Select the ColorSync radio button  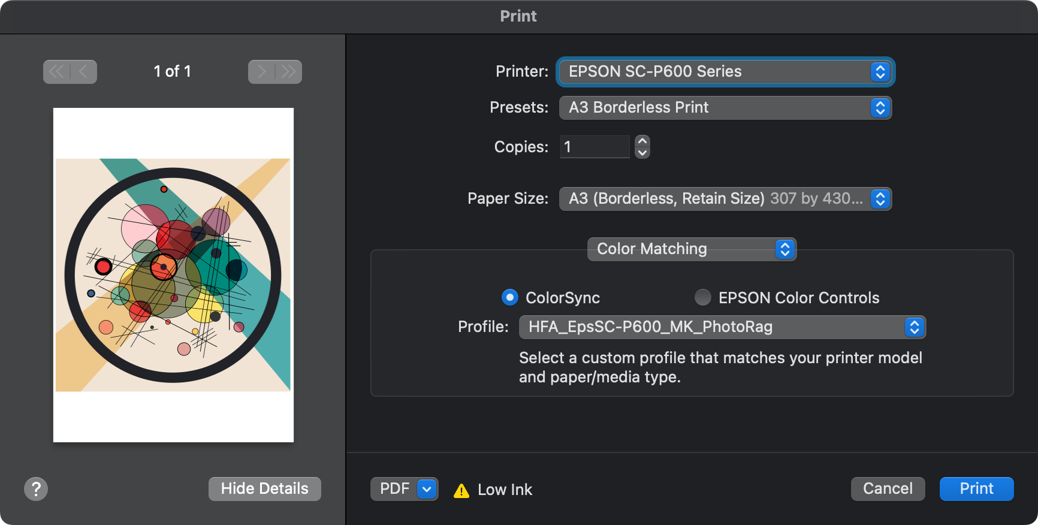(510, 297)
